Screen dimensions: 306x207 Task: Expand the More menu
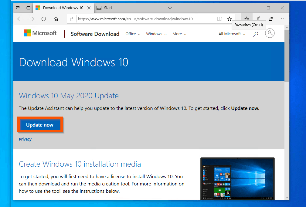click(179, 34)
